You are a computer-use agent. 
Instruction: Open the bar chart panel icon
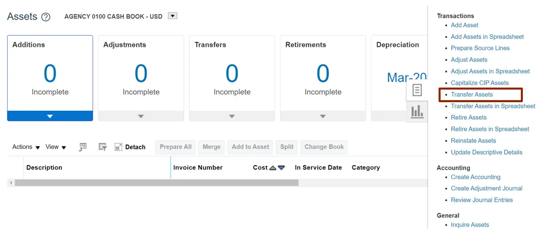(417, 112)
